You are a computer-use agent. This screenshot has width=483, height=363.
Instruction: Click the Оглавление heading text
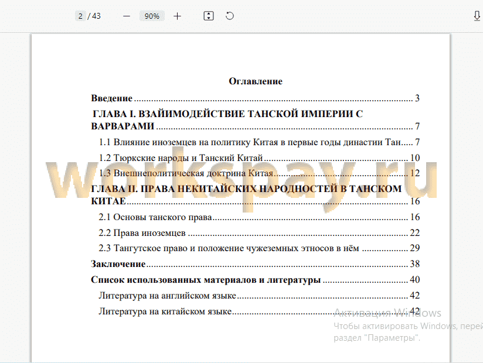(256, 81)
